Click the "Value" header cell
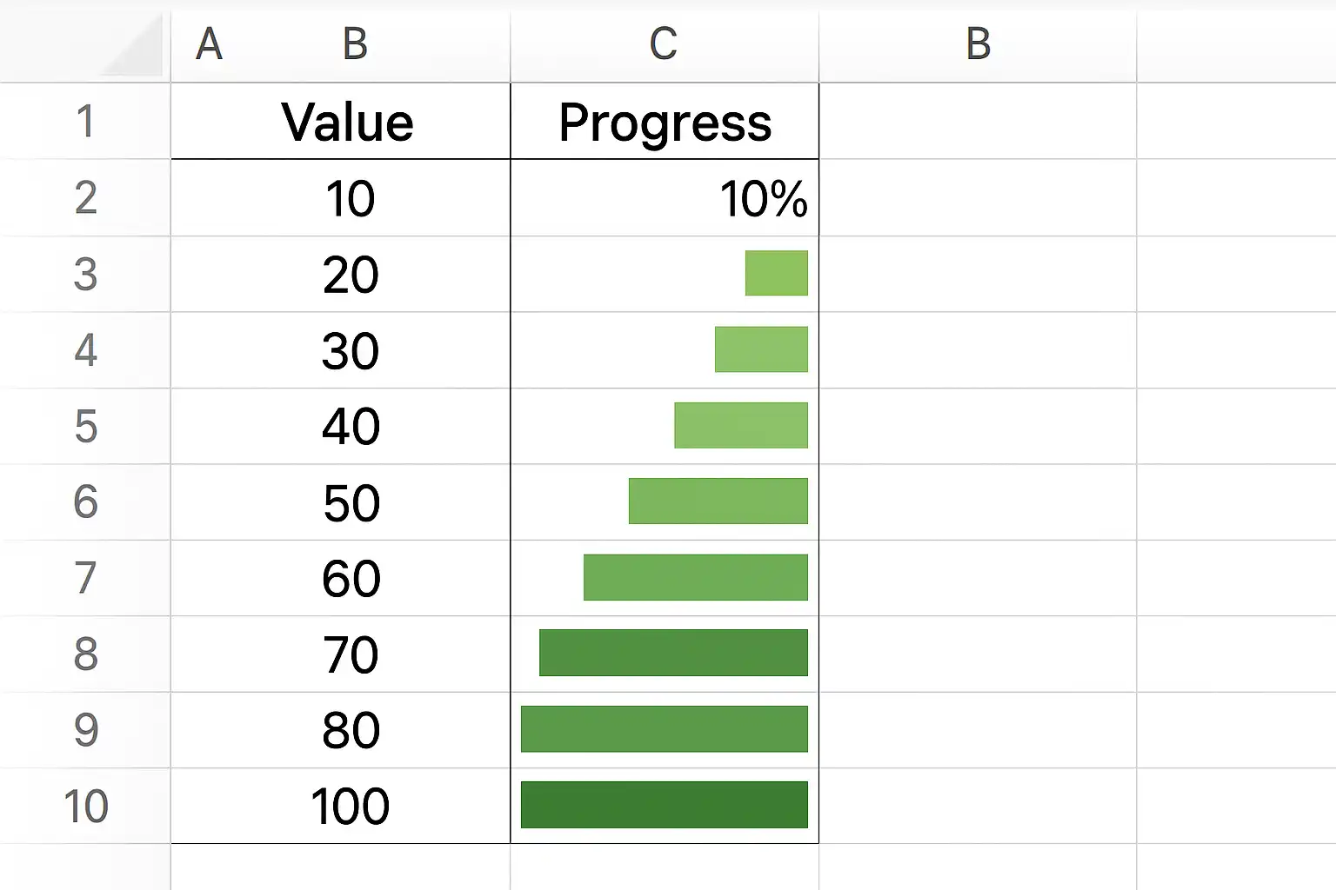 tap(347, 122)
